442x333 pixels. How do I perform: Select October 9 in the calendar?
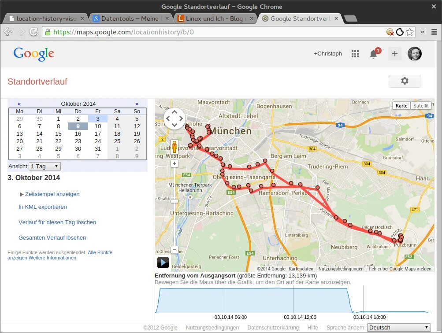pos(78,126)
